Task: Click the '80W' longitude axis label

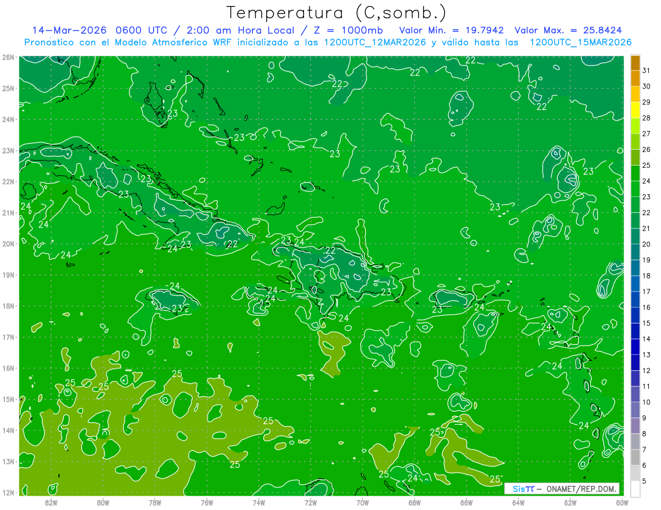Action: point(103,502)
